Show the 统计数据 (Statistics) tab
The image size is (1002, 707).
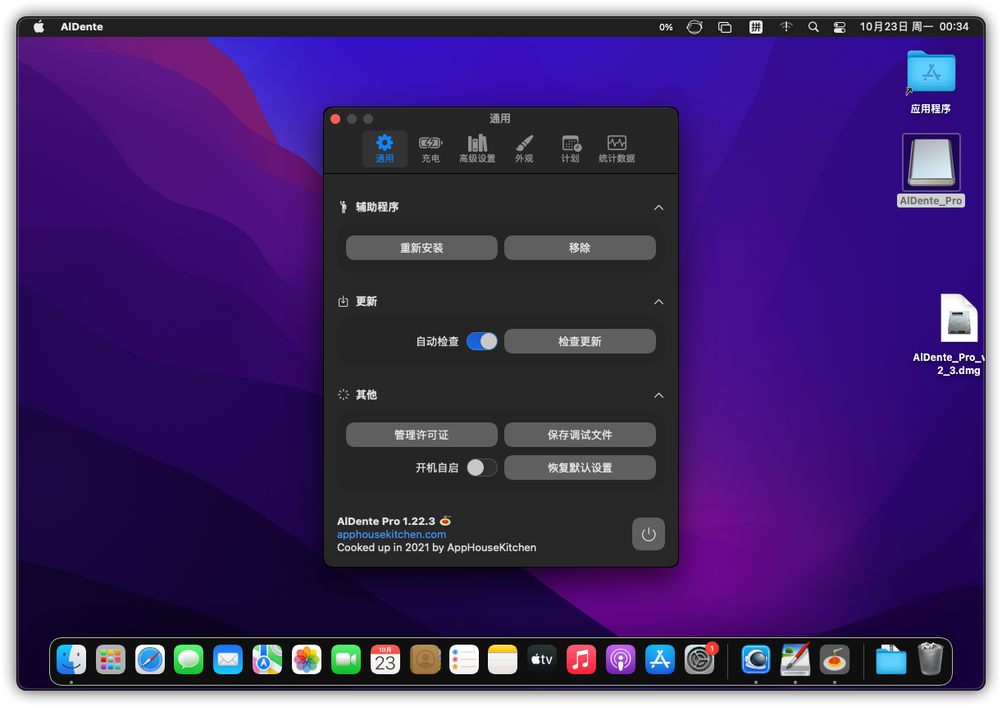coord(617,149)
